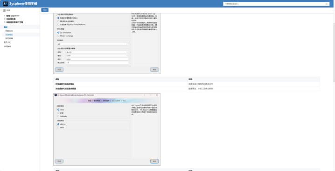Maximize the HIL Export dialog window

151,95
